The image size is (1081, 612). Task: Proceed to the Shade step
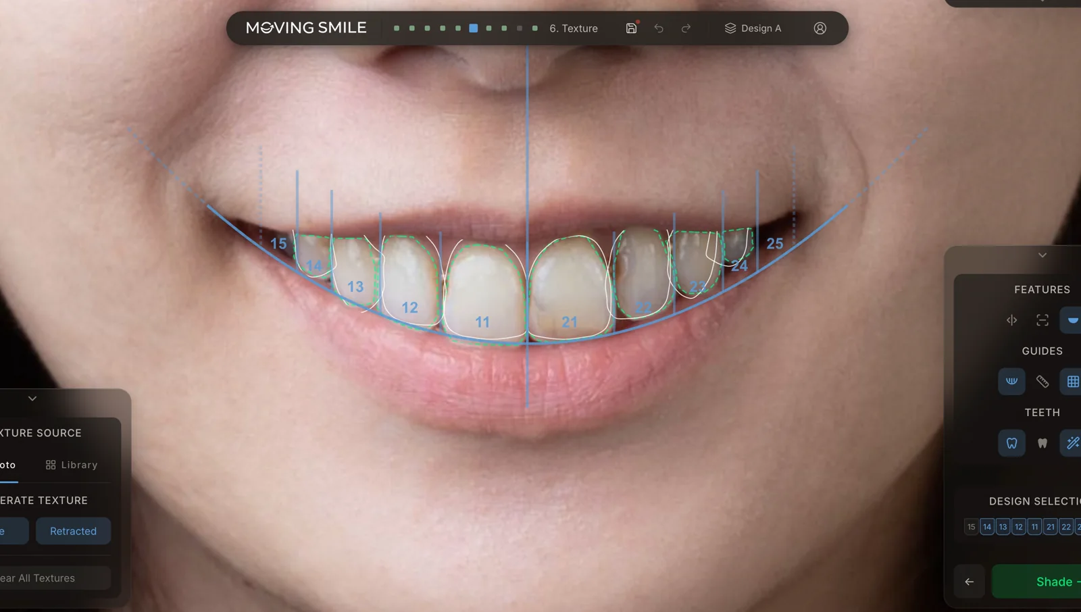(x=1036, y=582)
